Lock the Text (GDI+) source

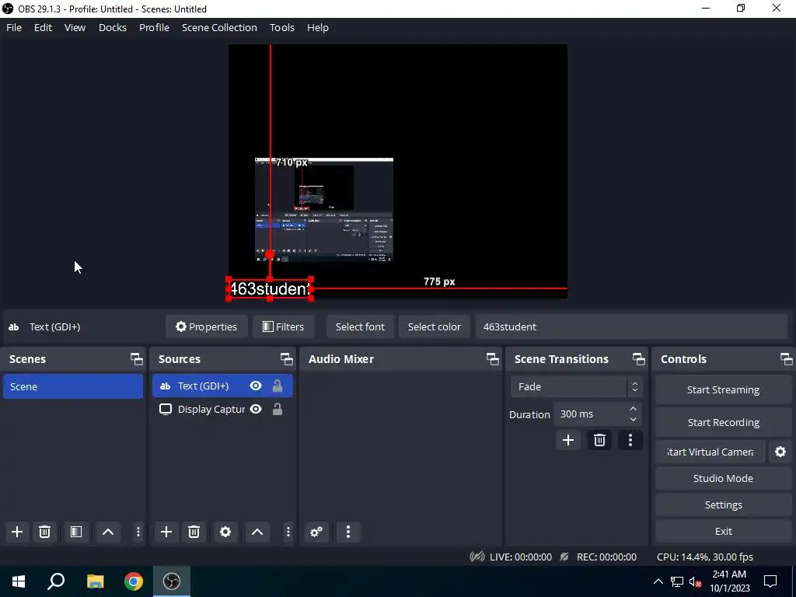point(278,386)
